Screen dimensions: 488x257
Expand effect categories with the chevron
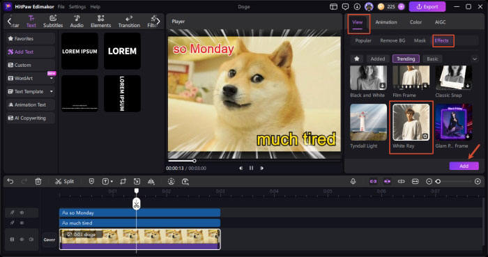click(475, 59)
